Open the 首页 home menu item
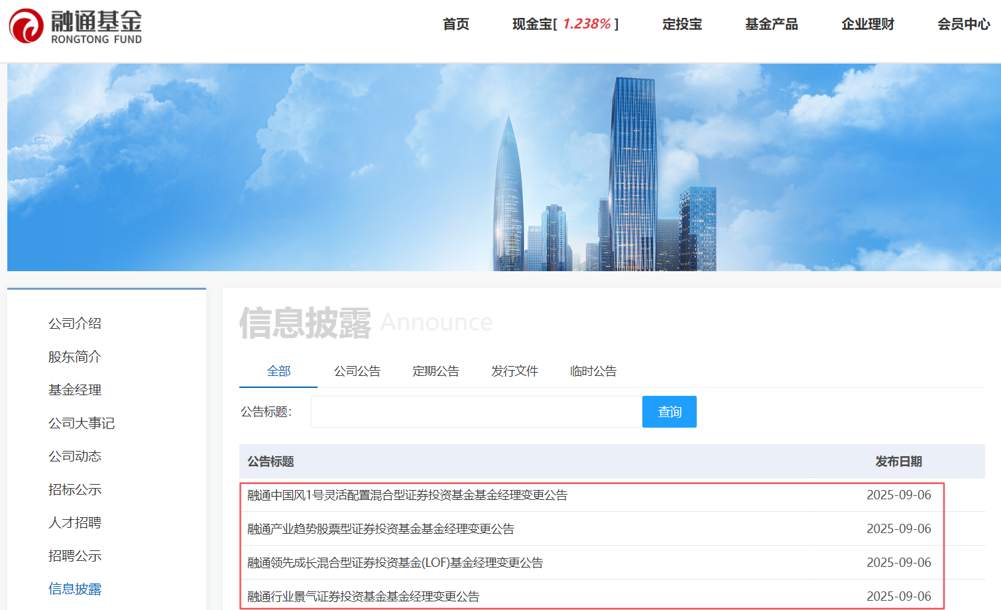This screenshot has height=610, width=1001. click(456, 25)
